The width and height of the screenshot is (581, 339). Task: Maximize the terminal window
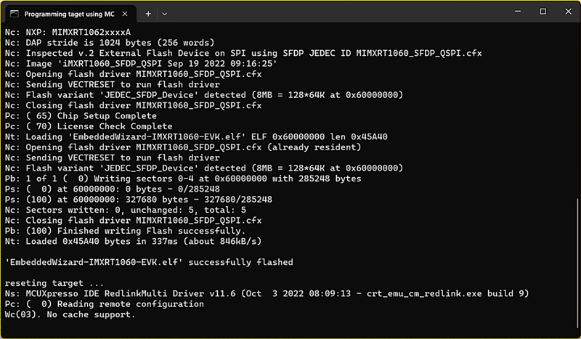(543, 12)
